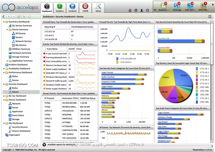Open VMWare Summary
The width and height of the screenshot is (215, 152).
21,49
